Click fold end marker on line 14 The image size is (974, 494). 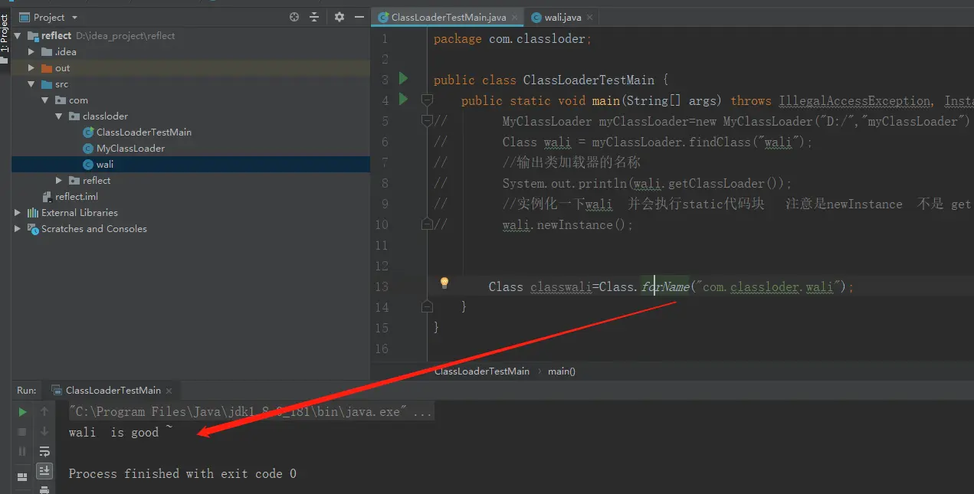[x=427, y=306]
